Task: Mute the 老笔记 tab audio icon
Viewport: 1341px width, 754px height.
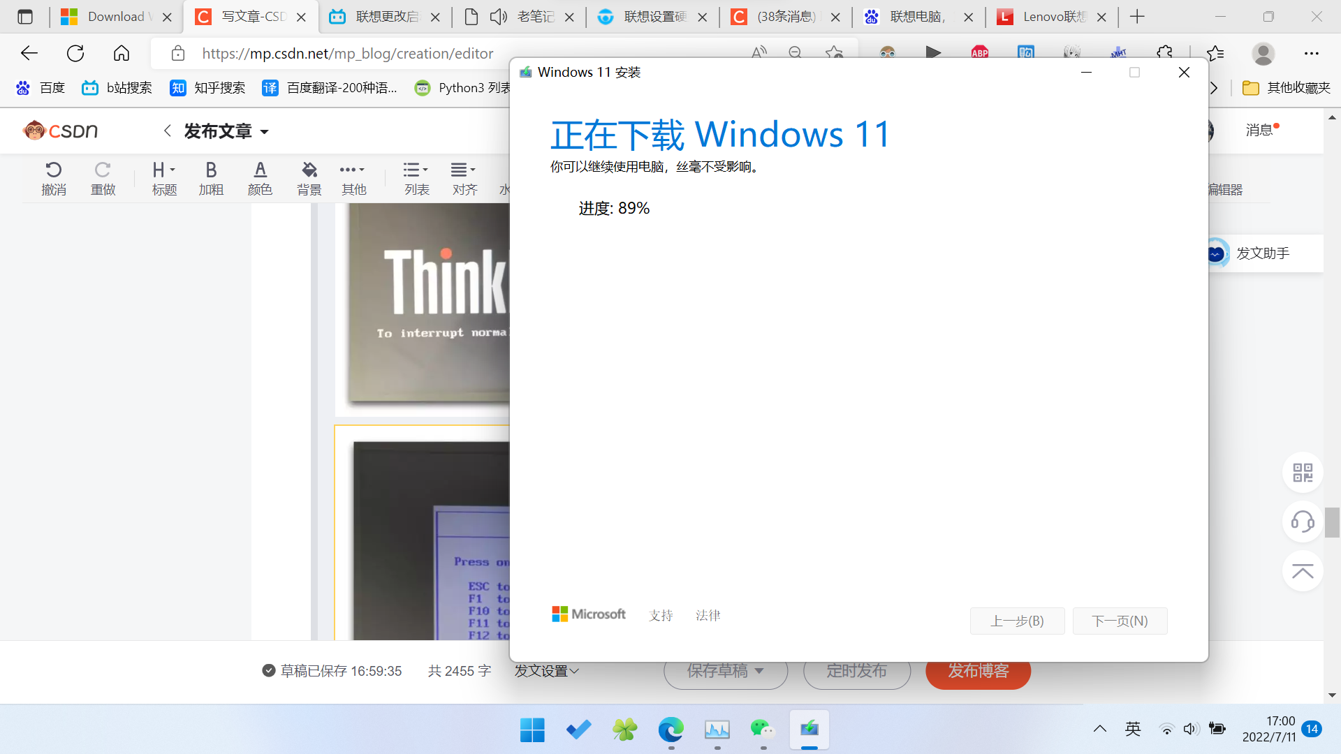Action: click(x=498, y=17)
